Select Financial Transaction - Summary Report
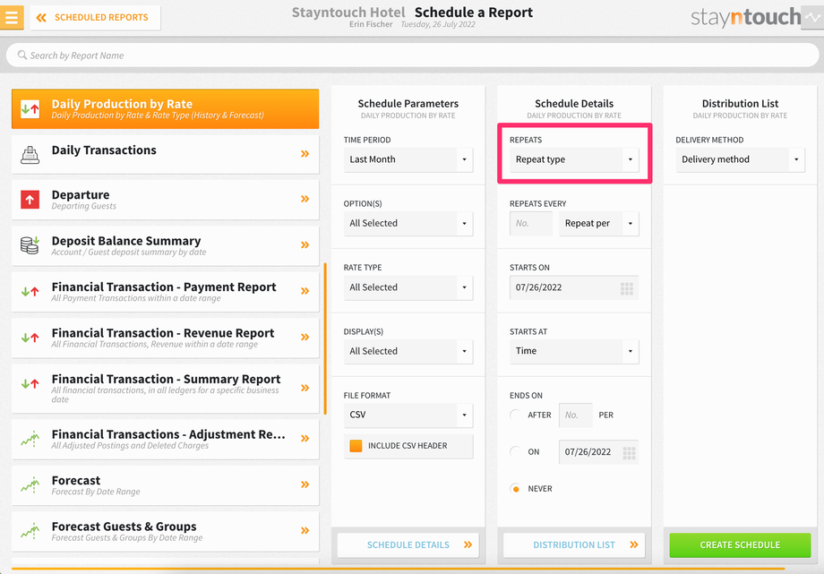 coord(165,388)
